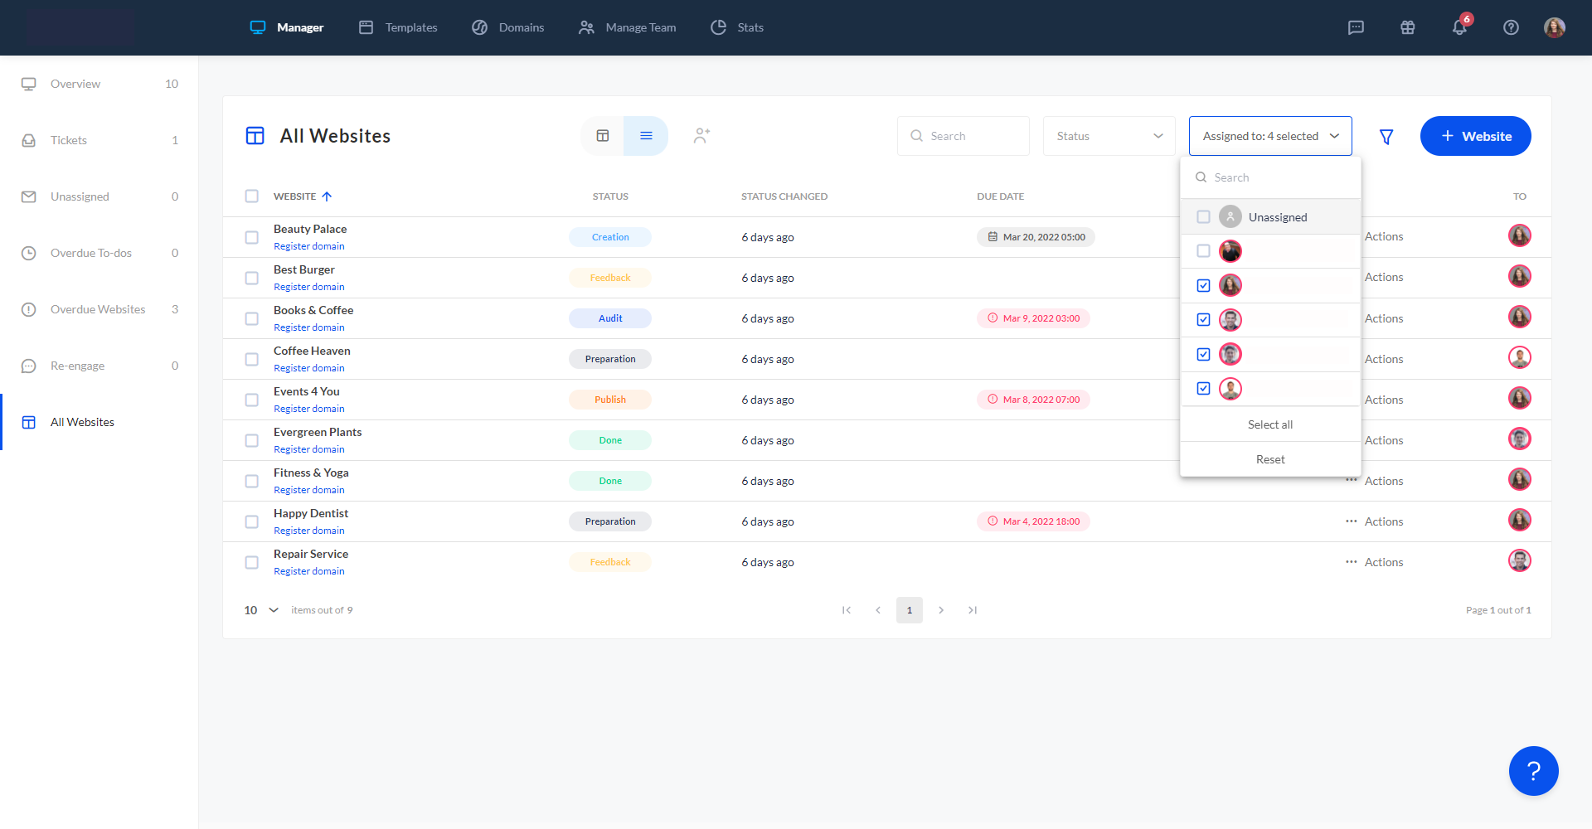Click the help question mark icon in header
This screenshot has width=1592, height=829.
point(1511,27)
